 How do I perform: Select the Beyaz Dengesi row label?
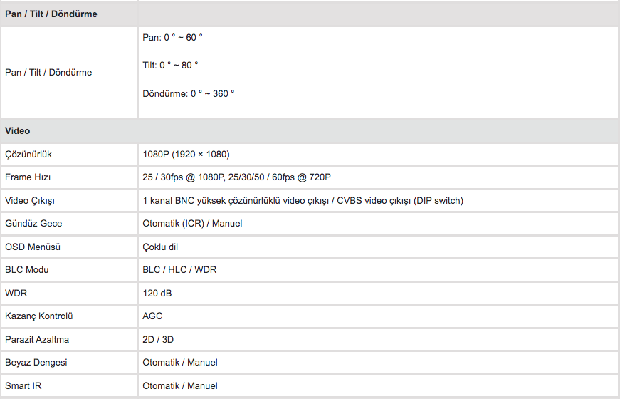click(x=36, y=363)
